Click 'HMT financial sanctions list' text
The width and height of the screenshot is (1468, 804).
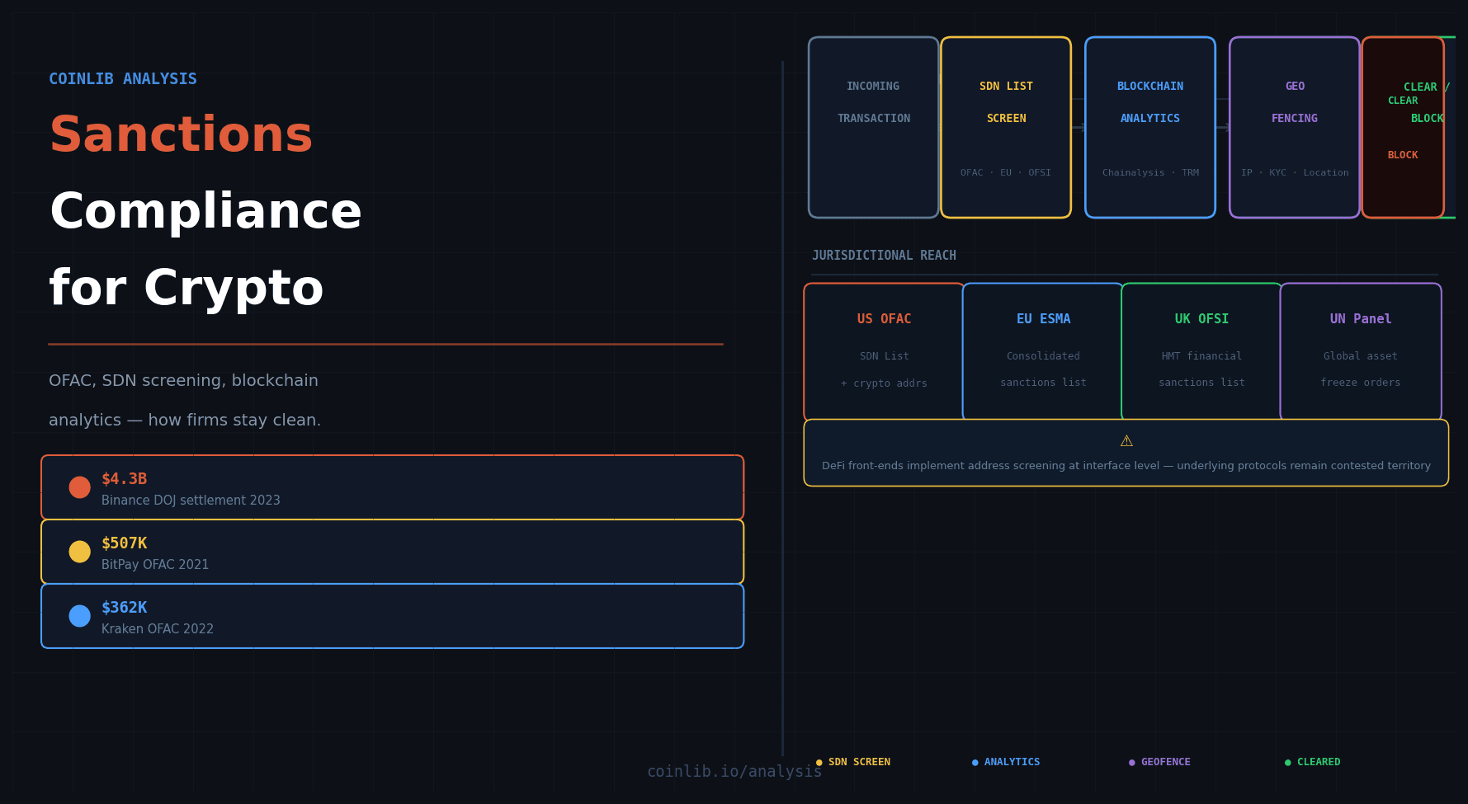tap(1201, 369)
